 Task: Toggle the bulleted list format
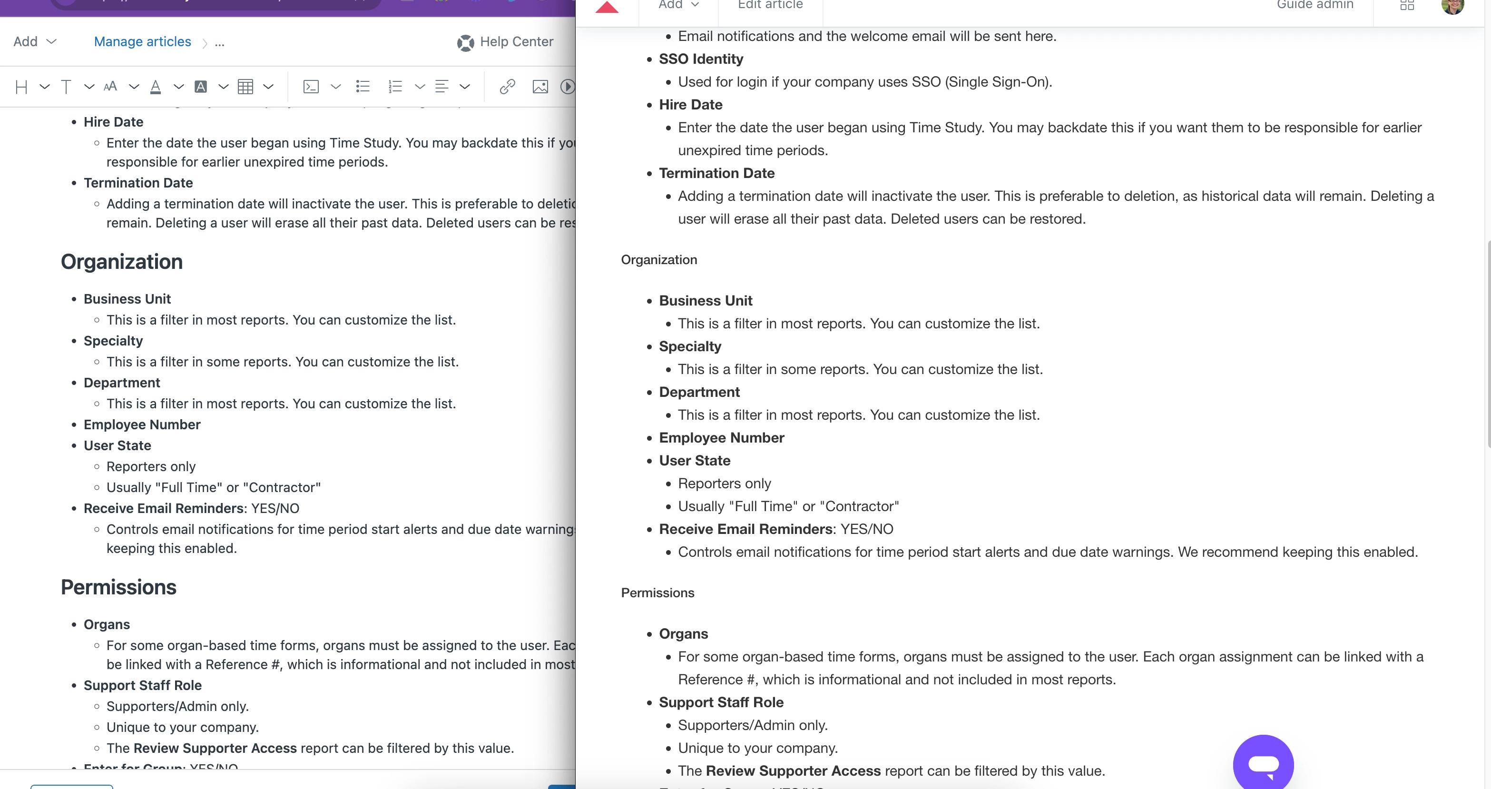coord(363,87)
